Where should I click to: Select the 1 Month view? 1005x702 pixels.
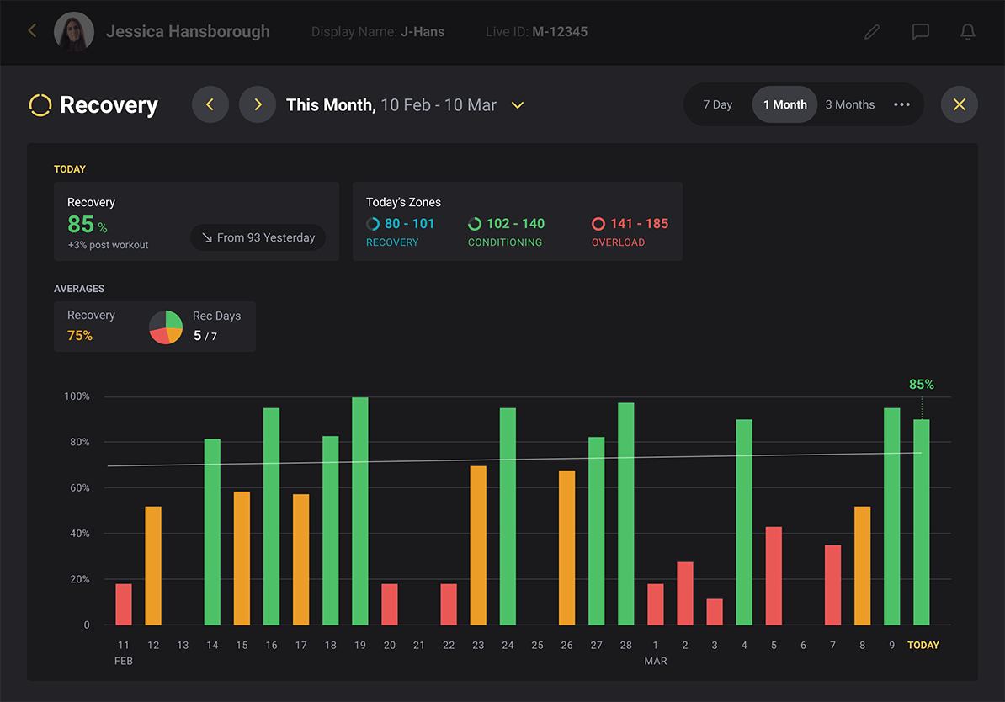pyautogui.click(x=784, y=105)
